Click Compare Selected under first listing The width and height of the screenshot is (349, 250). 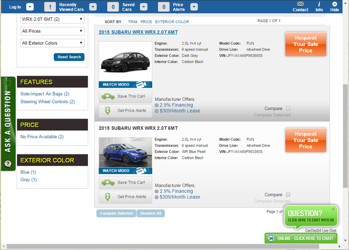point(272,115)
